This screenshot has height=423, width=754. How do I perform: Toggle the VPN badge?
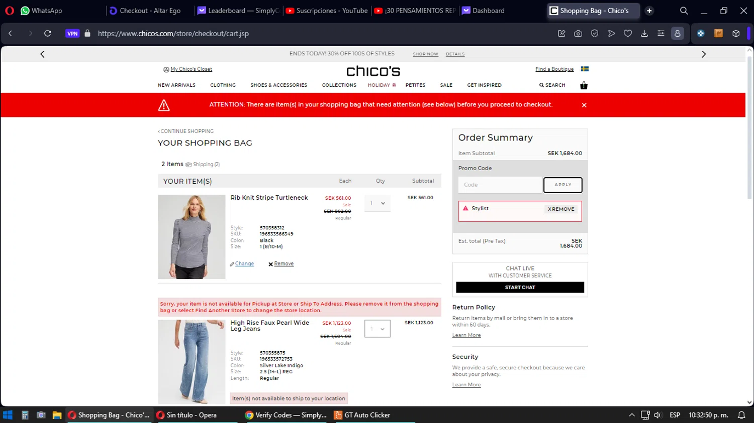pyautogui.click(x=72, y=34)
